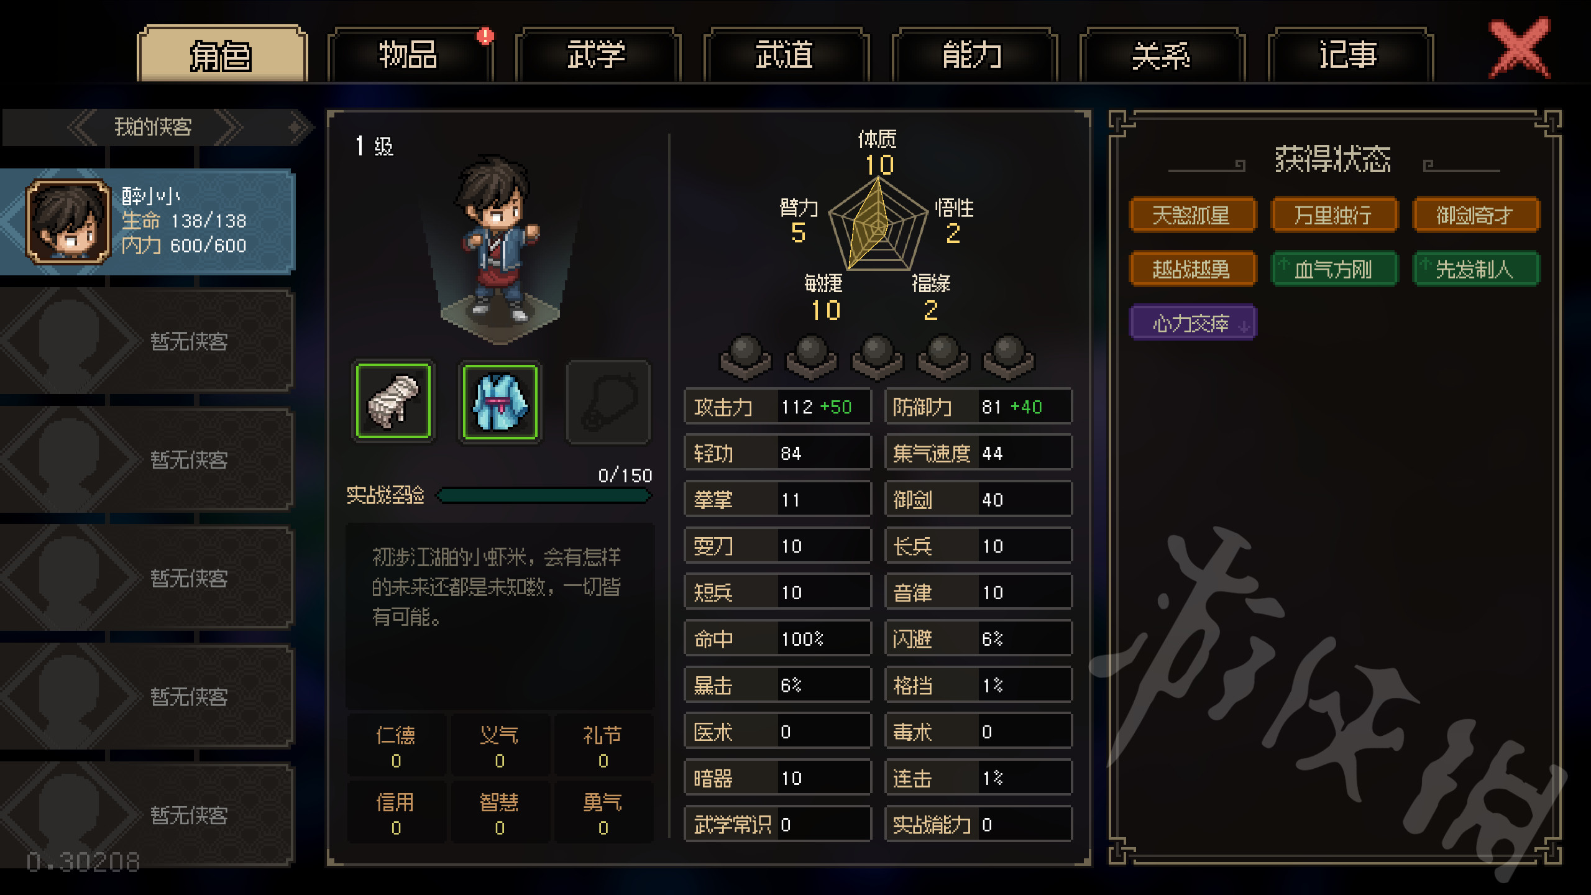Click the attribute radar chart
This screenshot has width=1591, height=895.
click(x=877, y=225)
